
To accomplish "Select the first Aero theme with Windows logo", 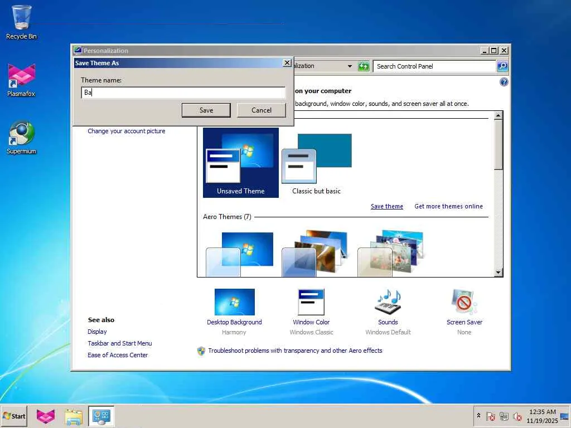I will point(240,254).
